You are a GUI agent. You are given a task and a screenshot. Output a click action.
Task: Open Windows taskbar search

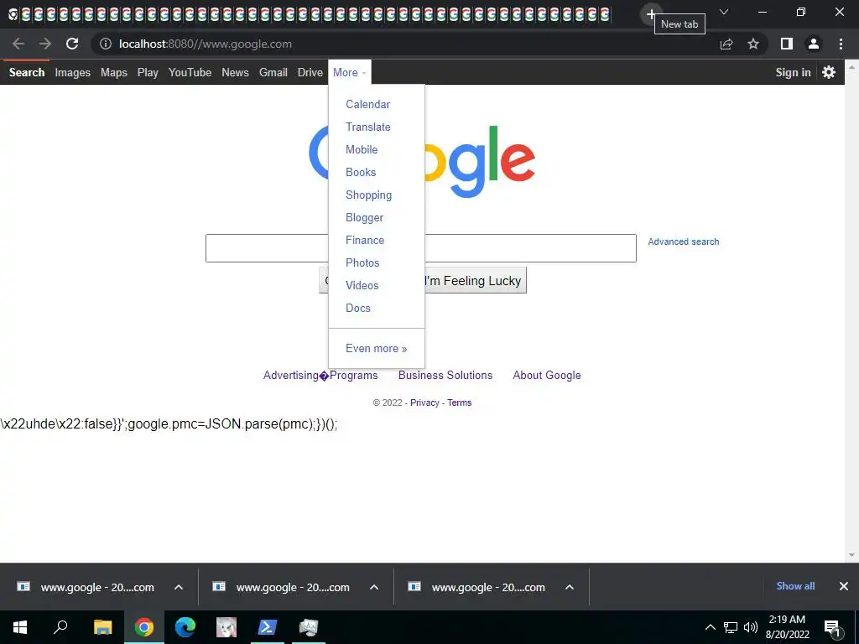(x=60, y=627)
